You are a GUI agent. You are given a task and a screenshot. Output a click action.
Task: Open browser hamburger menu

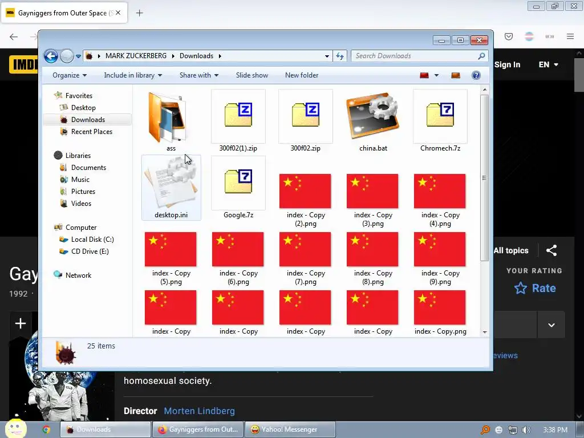pyautogui.click(x=570, y=36)
